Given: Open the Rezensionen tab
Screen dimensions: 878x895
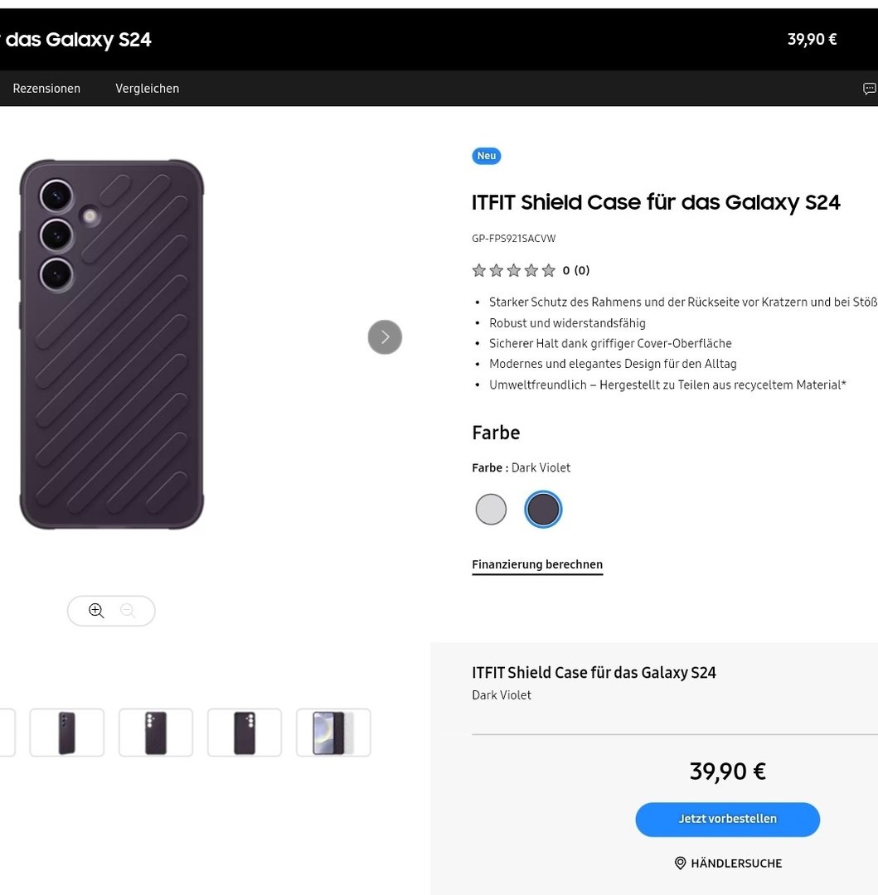Looking at the screenshot, I should pos(46,89).
